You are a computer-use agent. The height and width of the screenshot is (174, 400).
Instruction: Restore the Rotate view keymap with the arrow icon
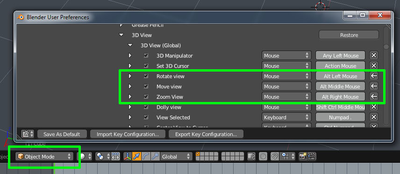click(x=374, y=76)
